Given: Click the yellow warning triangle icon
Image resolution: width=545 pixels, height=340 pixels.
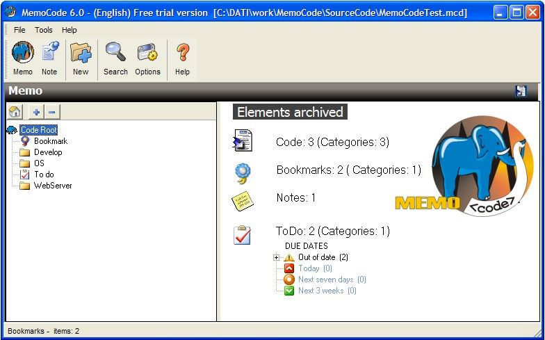Looking at the screenshot, I should 289,257.
